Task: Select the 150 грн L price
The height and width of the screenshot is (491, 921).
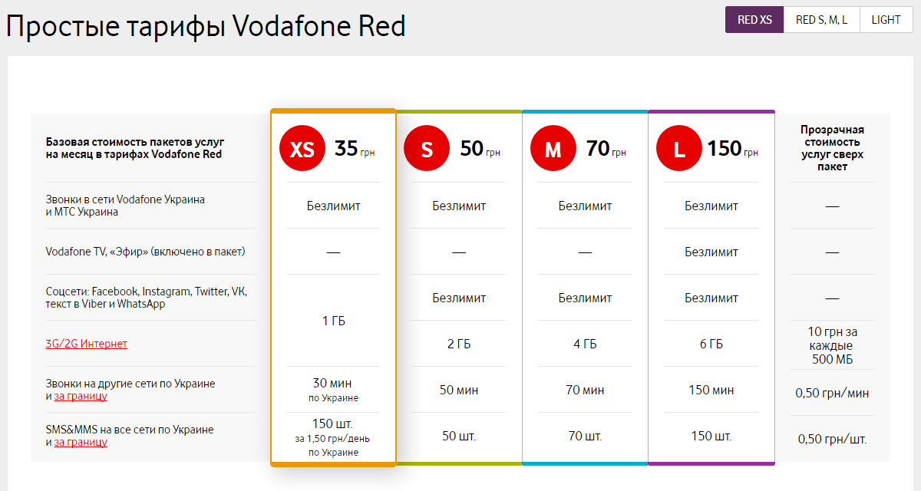Action: coord(733,148)
